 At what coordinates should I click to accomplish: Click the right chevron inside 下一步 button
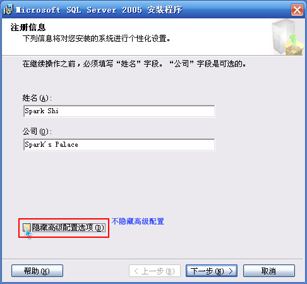tap(231, 271)
